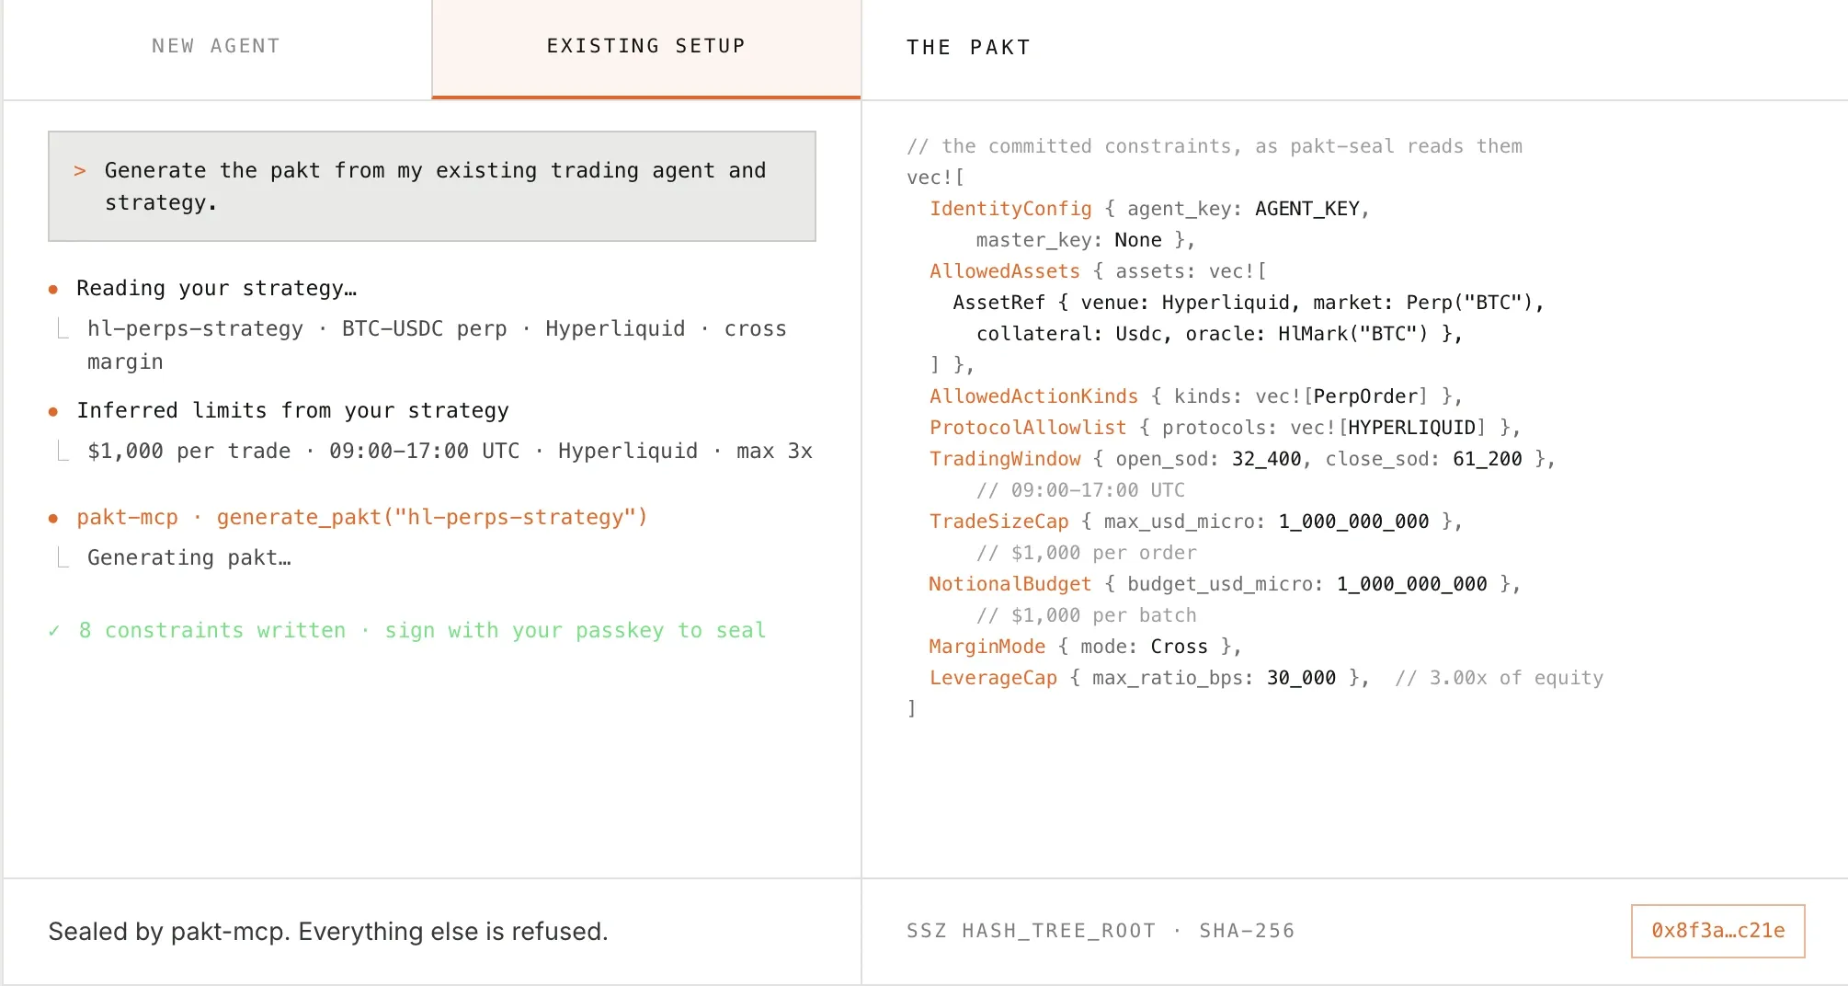The image size is (1848, 986).
Task: Click the green checkmark beside constraints written
Action: pos(54,631)
